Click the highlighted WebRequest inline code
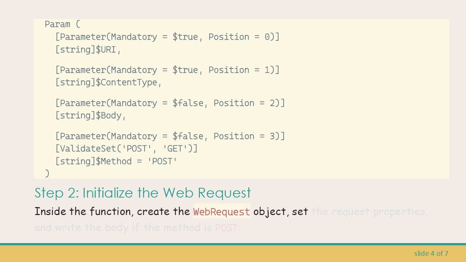Image resolution: width=466 pixels, height=262 pixels. (221, 212)
